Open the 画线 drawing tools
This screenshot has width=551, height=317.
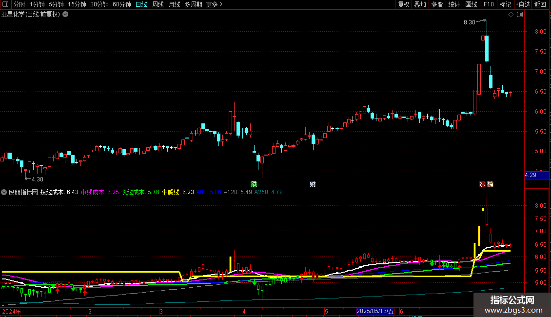[471, 4]
